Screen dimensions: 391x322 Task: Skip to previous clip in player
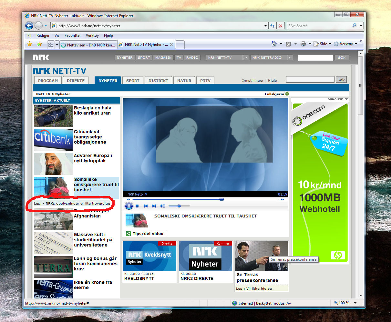(146, 206)
